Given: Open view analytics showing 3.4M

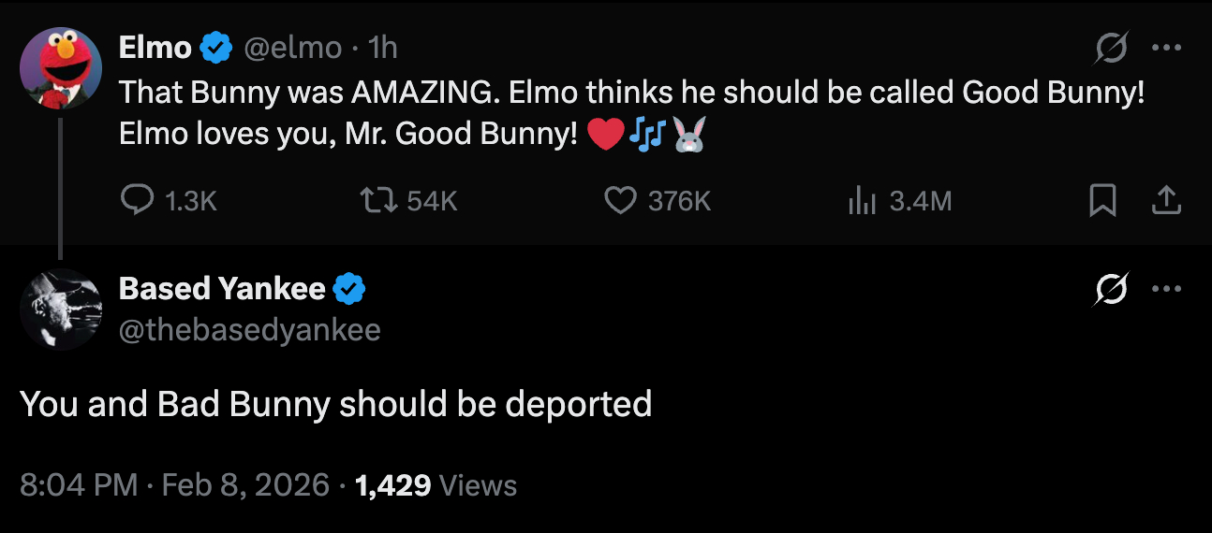Looking at the screenshot, I should click(x=860, y=200).
